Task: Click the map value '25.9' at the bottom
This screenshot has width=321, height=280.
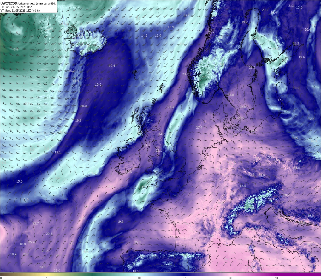Action: coord(57,270)
